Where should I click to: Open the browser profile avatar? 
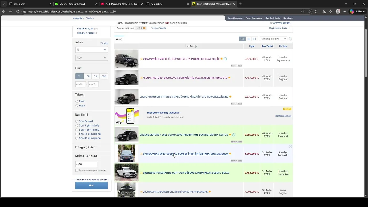338,11
